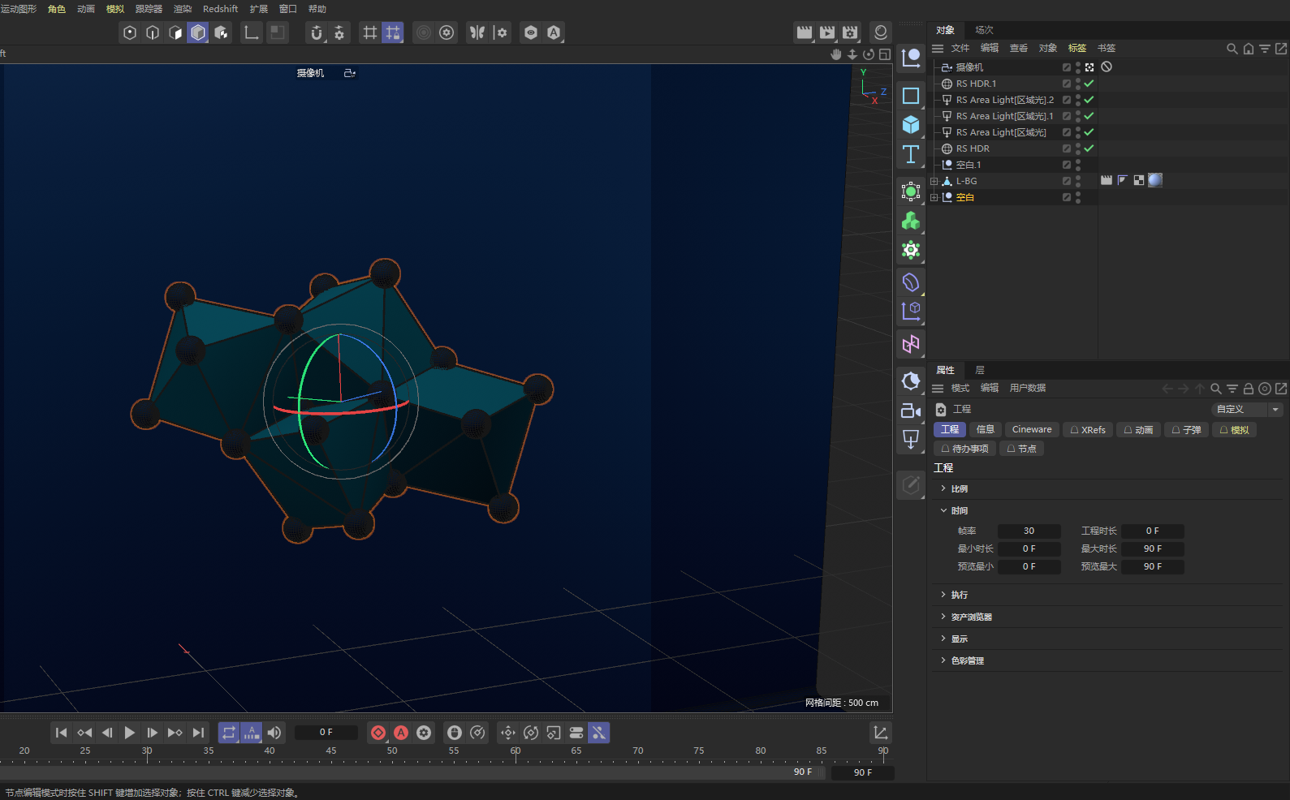
Task: Search in the Attributes panel
Action: 1215,389
